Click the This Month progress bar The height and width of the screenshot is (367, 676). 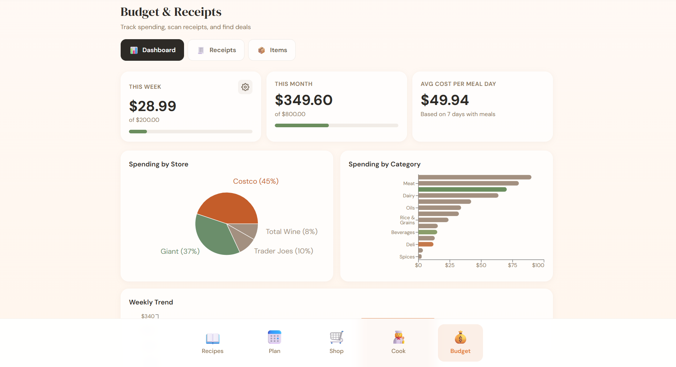tap(336, 125)
